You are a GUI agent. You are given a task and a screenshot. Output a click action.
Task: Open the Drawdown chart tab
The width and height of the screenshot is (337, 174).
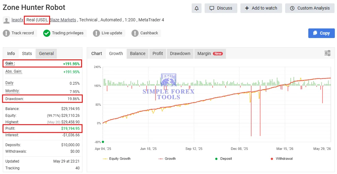(180, 53)
